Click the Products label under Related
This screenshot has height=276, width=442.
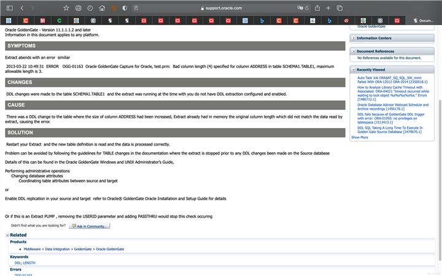pyautogui.click(x=18, y=242)
